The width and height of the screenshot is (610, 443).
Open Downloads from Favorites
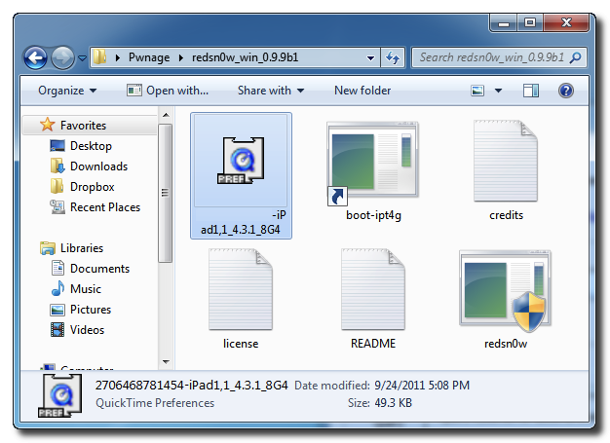(98, 166)
